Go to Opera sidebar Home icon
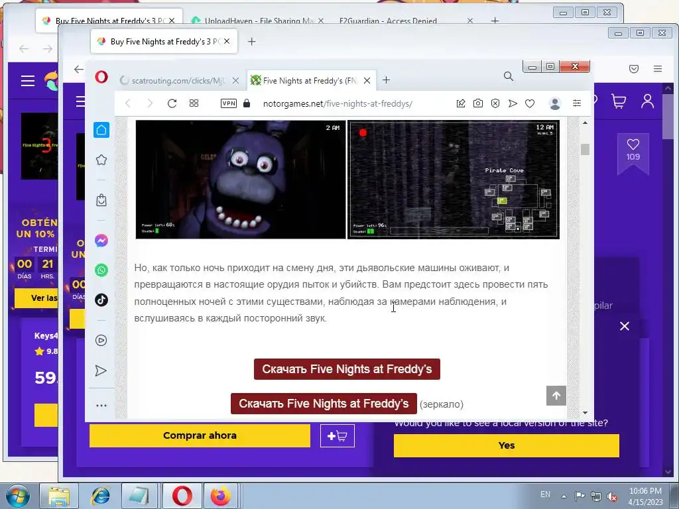This screenshot has height=509, width=679. (x=101, y=130)
